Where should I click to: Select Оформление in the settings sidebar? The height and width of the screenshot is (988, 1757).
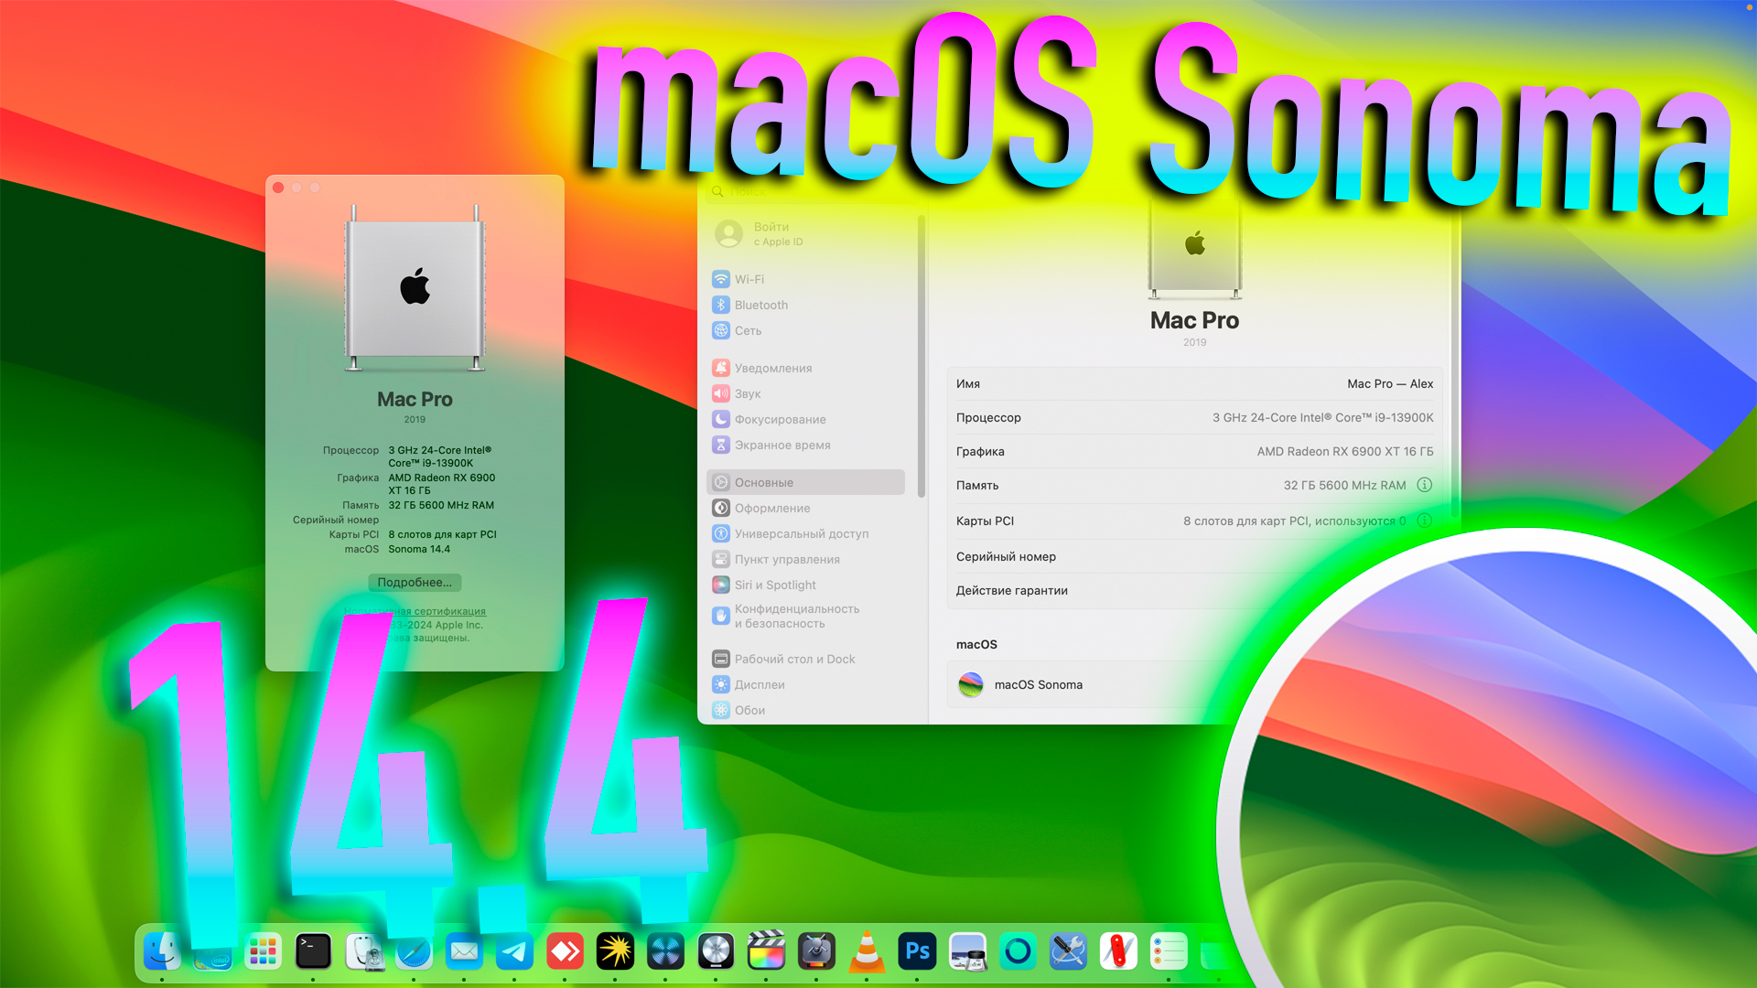pyautogui.click(x=772, y=508)
